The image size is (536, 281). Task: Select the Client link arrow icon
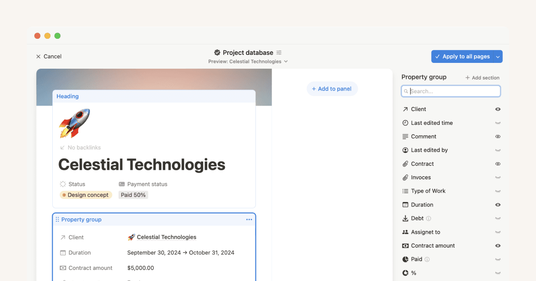[x=406, y=109]
